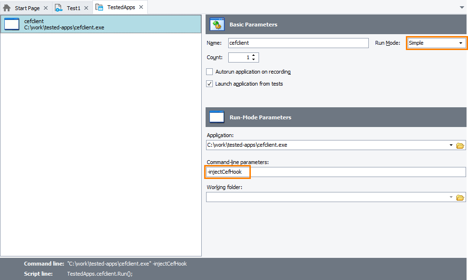Click the Run-Mode Parameters header icon

point(217,116)
